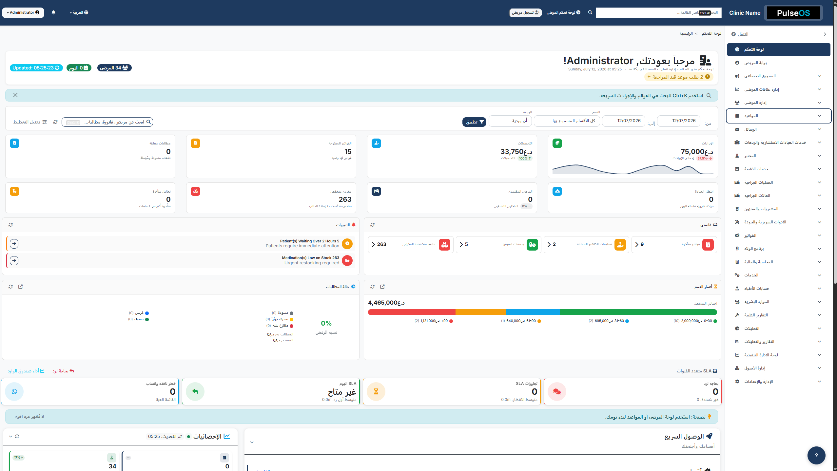Image resolution: width=837 pixels, height=471 pixels.
Task: Open أداء صندوق الوارد link
Action: (x=26, y=371)
